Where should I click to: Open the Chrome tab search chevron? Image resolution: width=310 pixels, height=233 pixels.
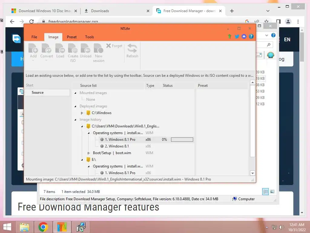coord(268,11)
